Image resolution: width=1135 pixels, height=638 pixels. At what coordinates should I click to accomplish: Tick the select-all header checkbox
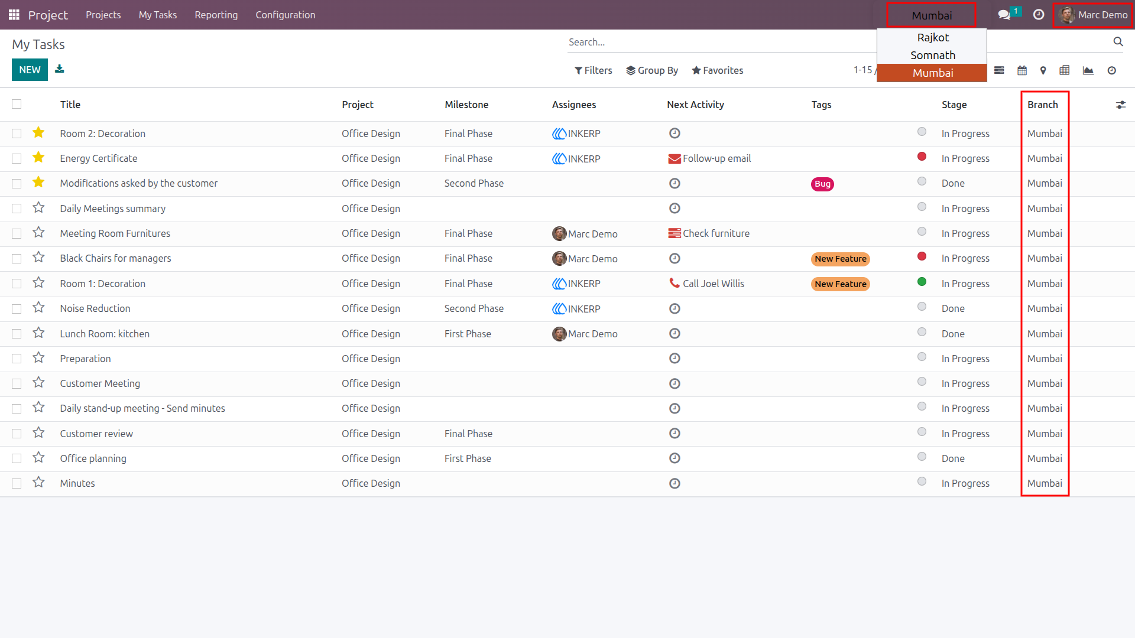17,104
